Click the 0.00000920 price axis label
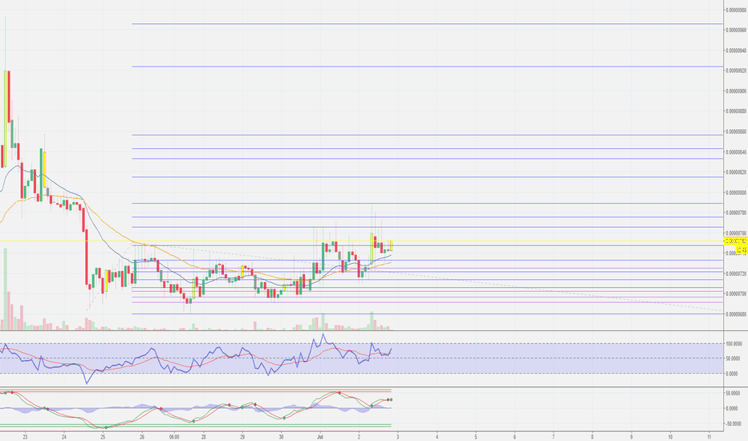The height and width of the screenshot is (441, 748). point(736,71)
